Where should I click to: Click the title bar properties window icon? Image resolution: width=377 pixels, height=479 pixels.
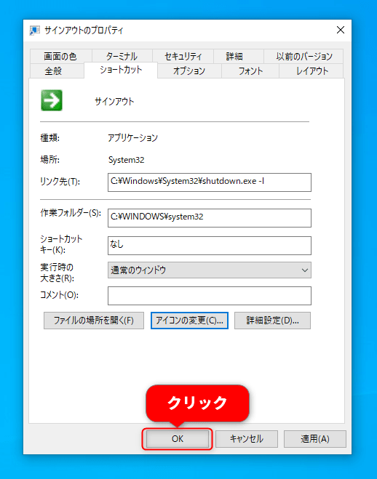point(34,31)
